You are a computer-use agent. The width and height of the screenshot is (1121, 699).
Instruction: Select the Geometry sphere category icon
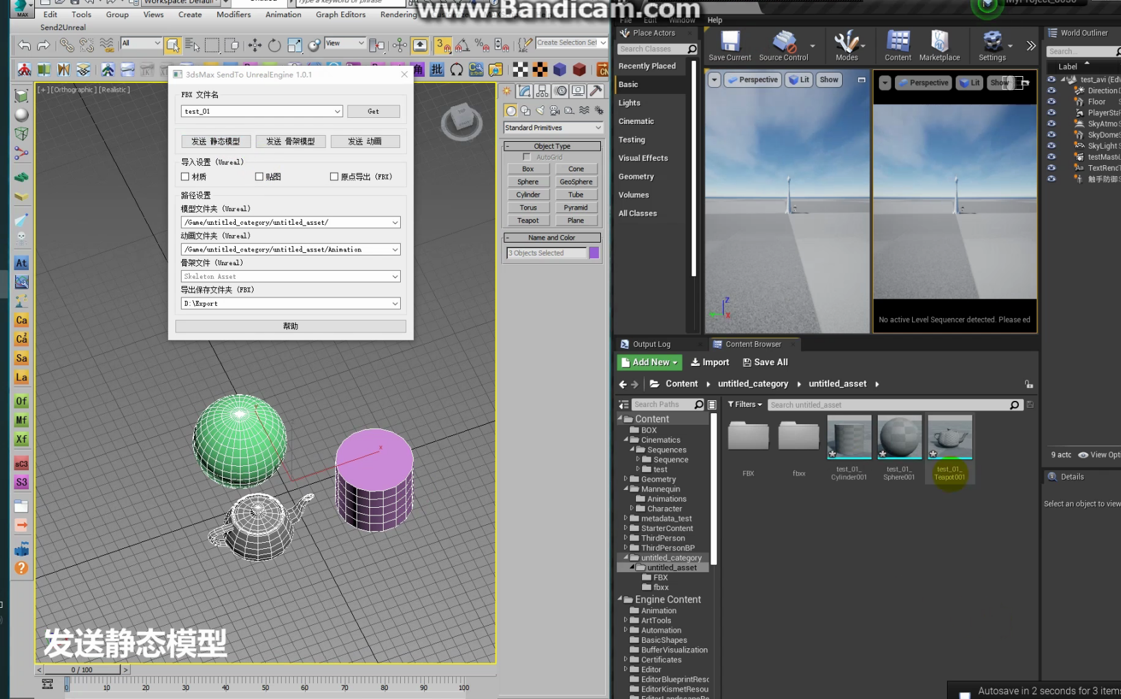[511, 110]
